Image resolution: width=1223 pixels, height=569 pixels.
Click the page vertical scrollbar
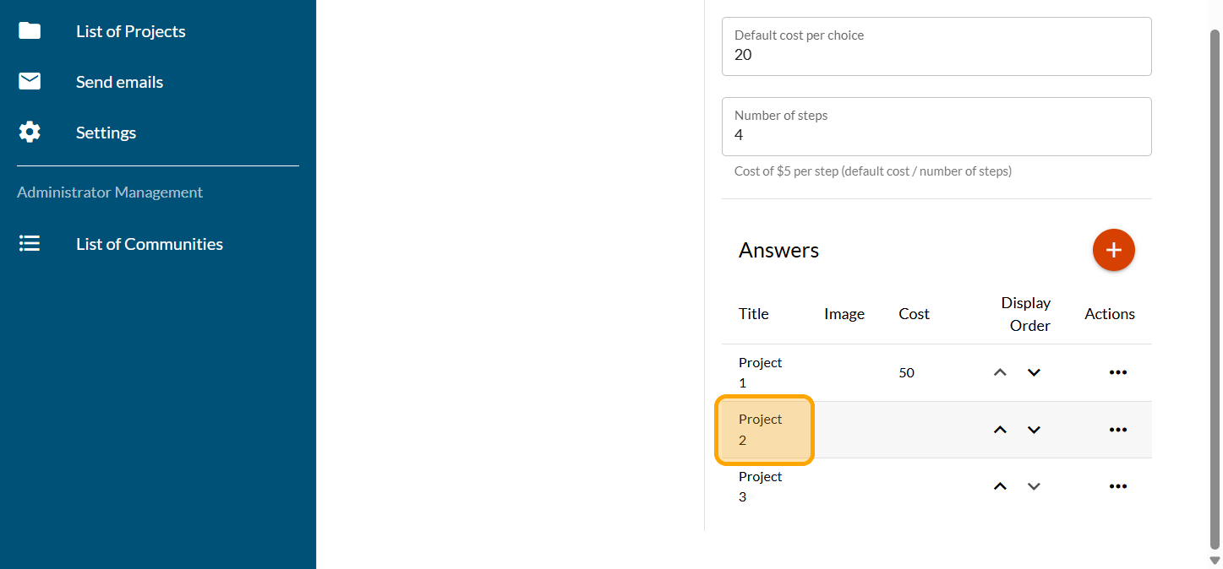(1215, 287)
